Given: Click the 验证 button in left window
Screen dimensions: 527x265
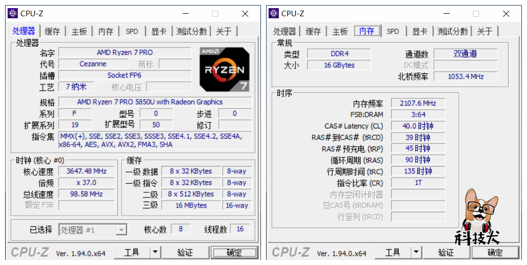Looking at the screenshot, I should coord(185,252).
